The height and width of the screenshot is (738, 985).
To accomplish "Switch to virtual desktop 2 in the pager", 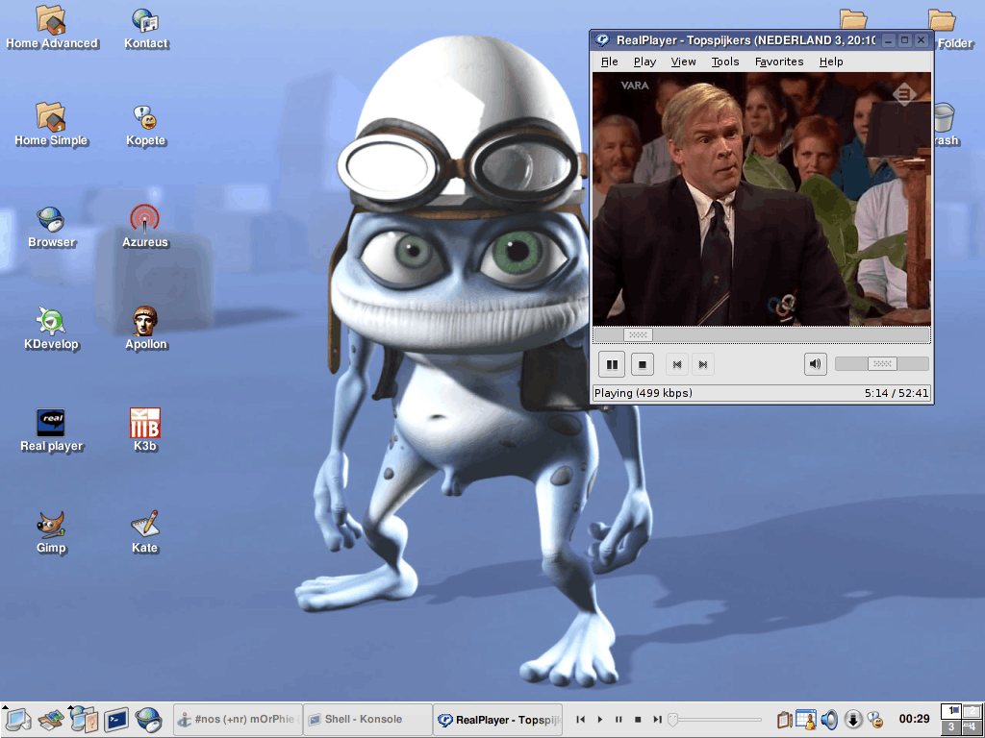I will (972, 711).
